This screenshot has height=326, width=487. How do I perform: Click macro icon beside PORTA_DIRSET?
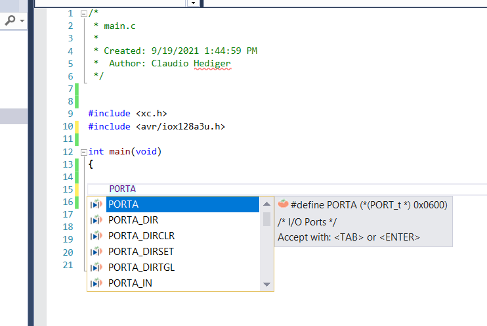point(96,252)
